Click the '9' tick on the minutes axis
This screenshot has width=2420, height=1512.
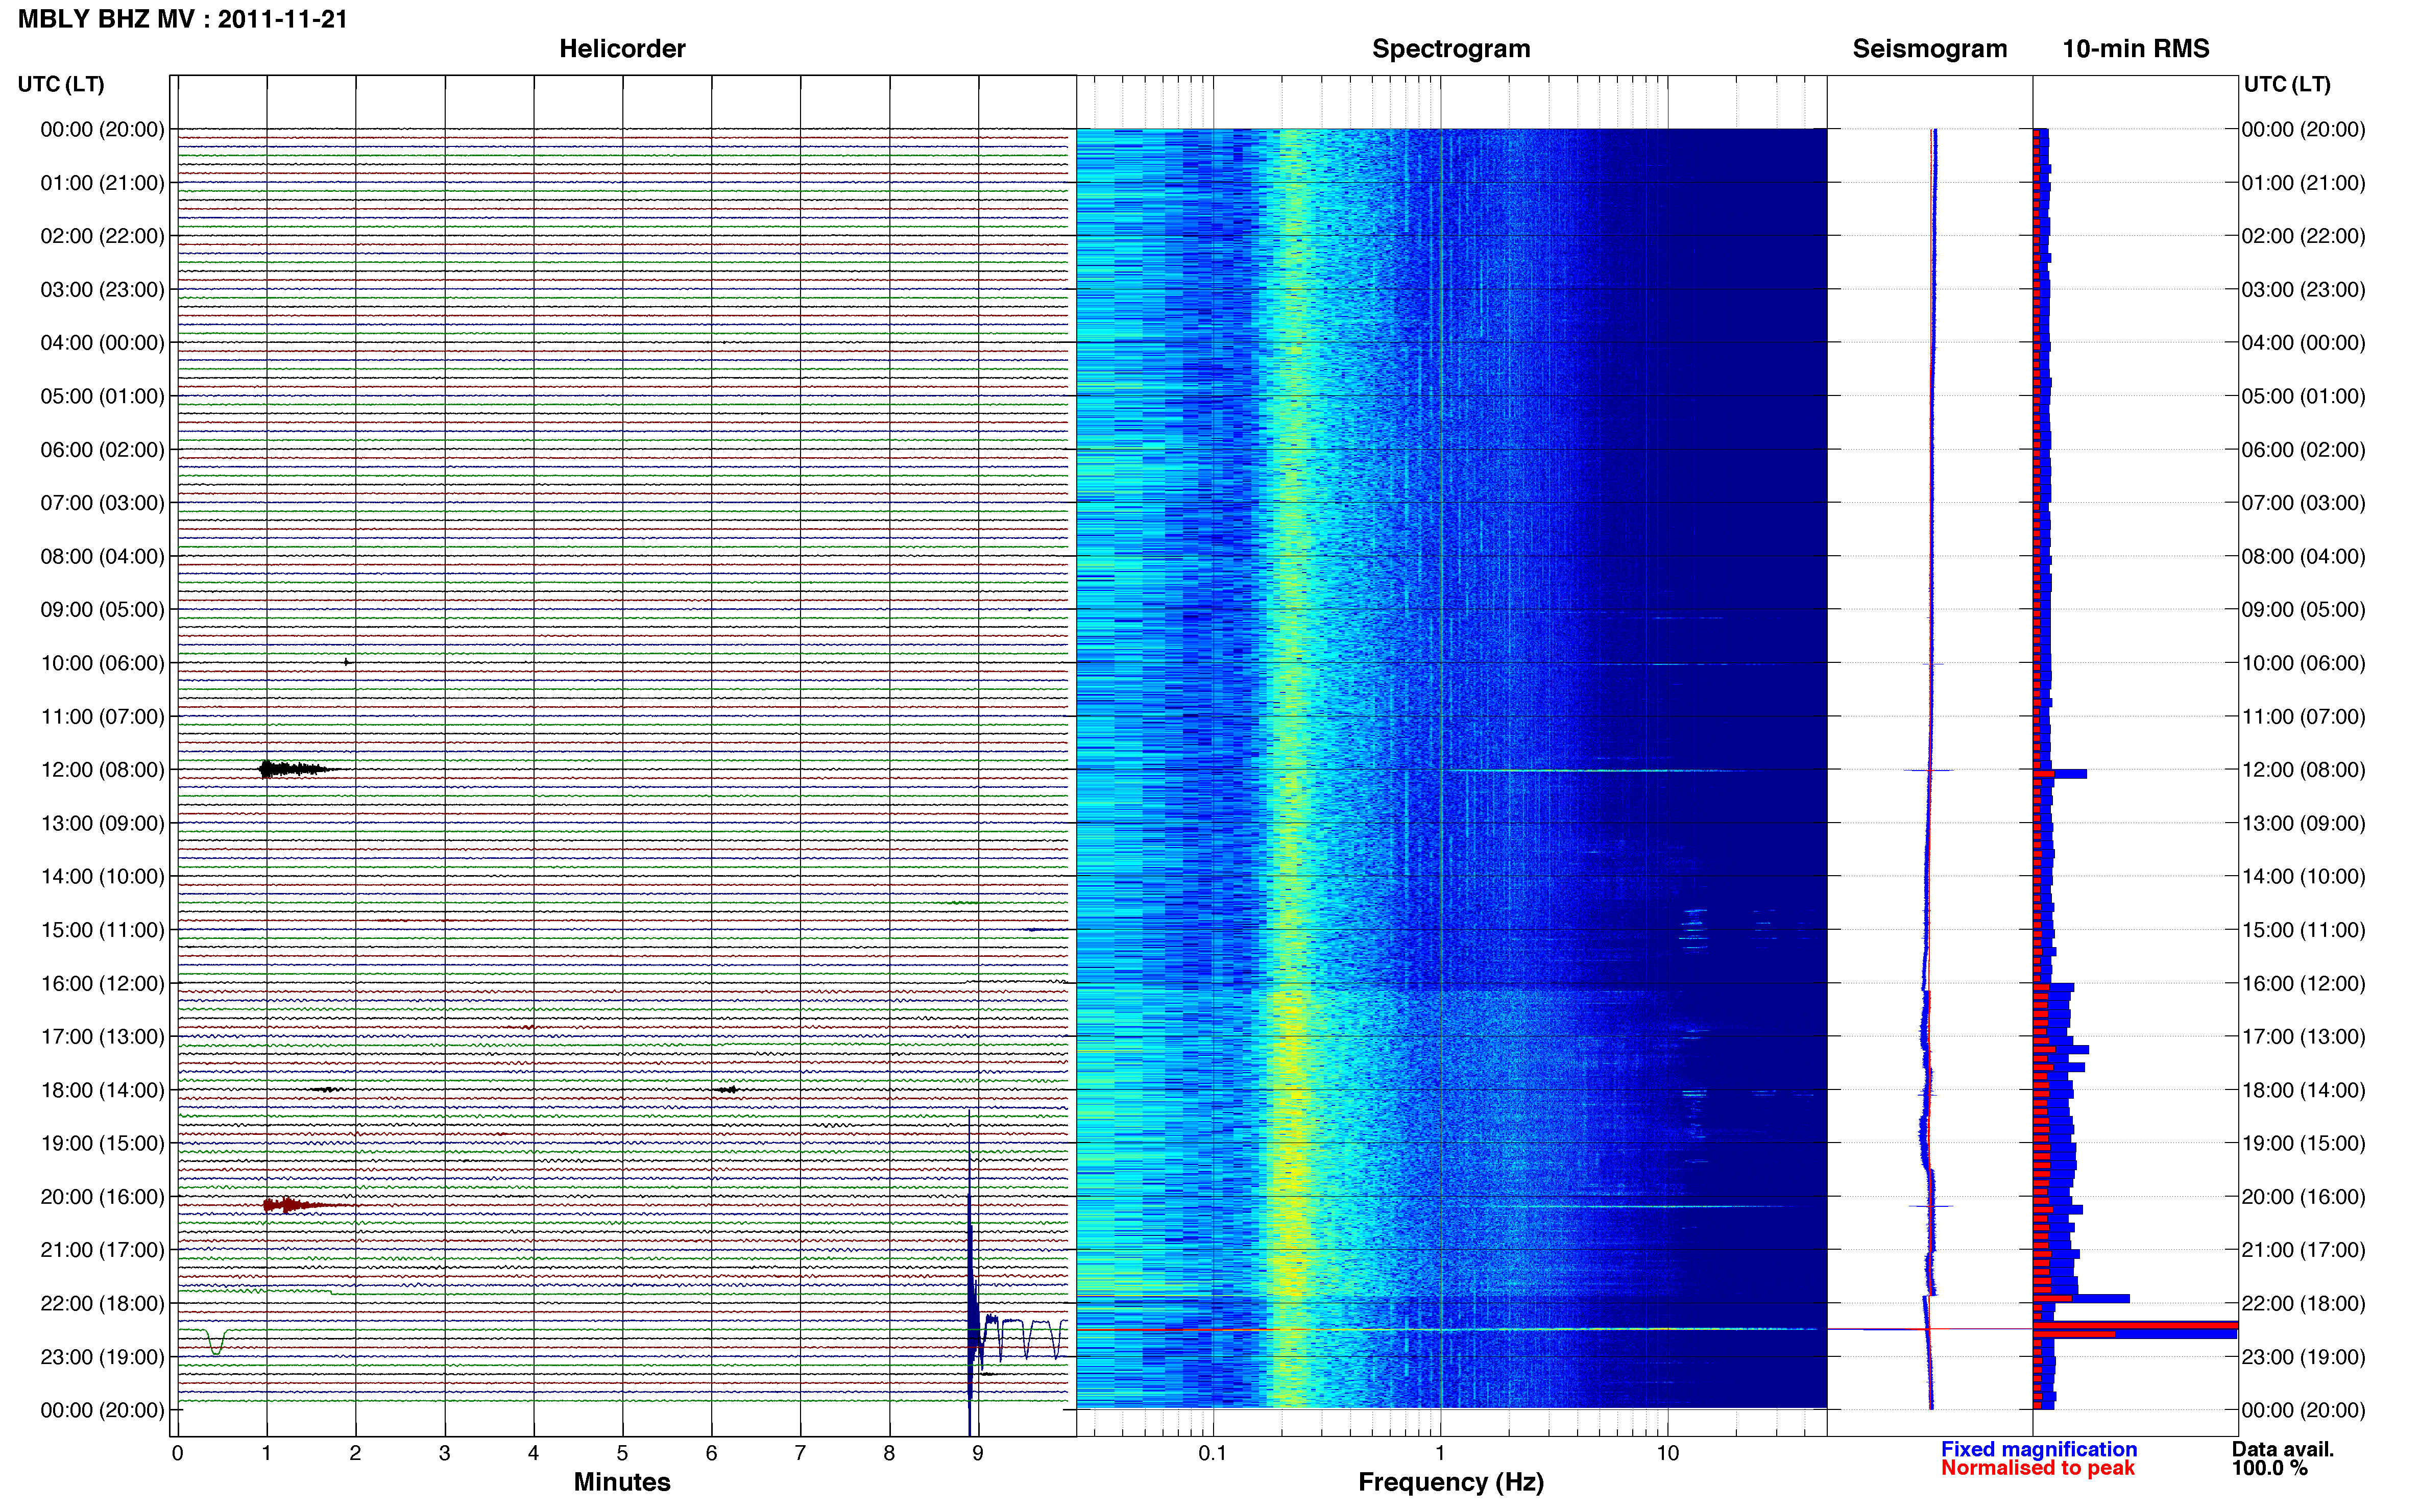(x=977, y=1453)
